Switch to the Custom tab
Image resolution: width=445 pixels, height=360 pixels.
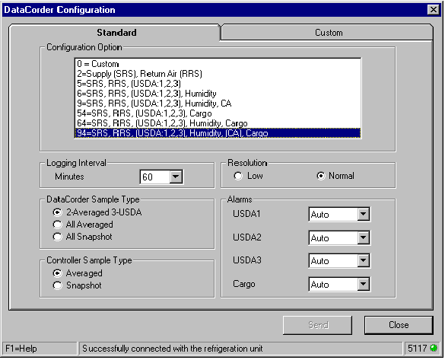[327, 33]
